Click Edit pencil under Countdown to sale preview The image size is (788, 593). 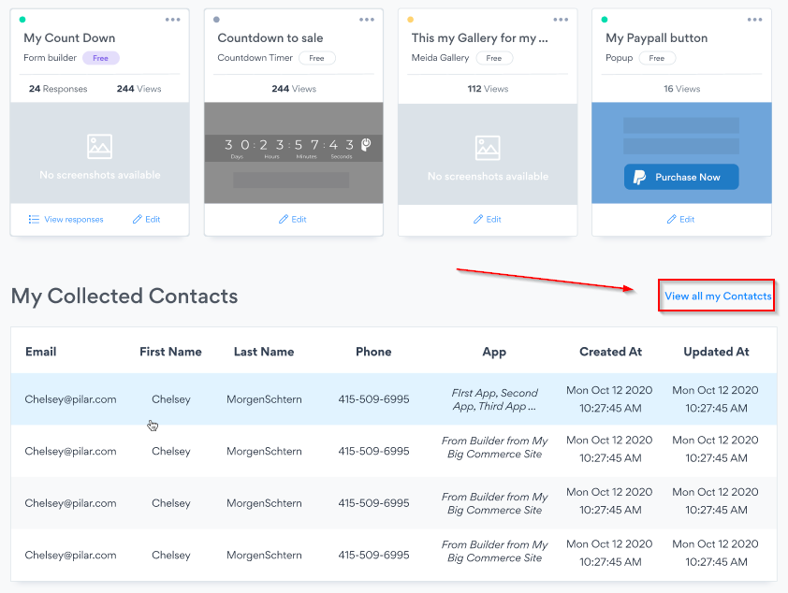pyautogui.click(x=285, y=220)
